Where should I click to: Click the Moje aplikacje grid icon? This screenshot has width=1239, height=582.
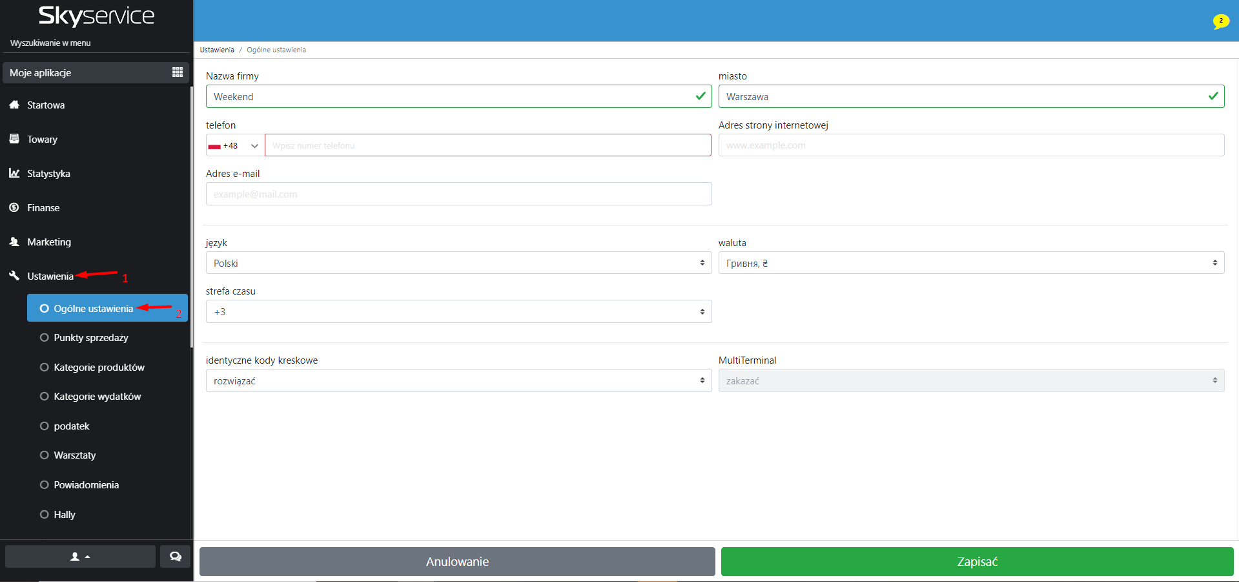(178, 72)
